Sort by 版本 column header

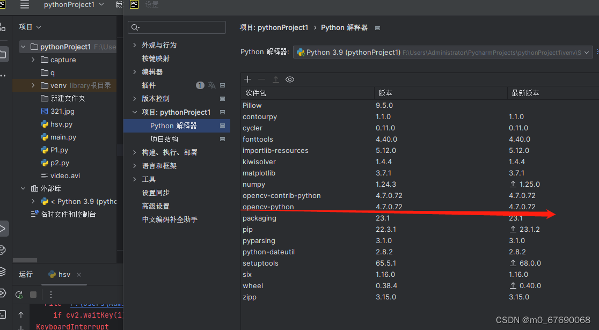(x=441, y=93)
